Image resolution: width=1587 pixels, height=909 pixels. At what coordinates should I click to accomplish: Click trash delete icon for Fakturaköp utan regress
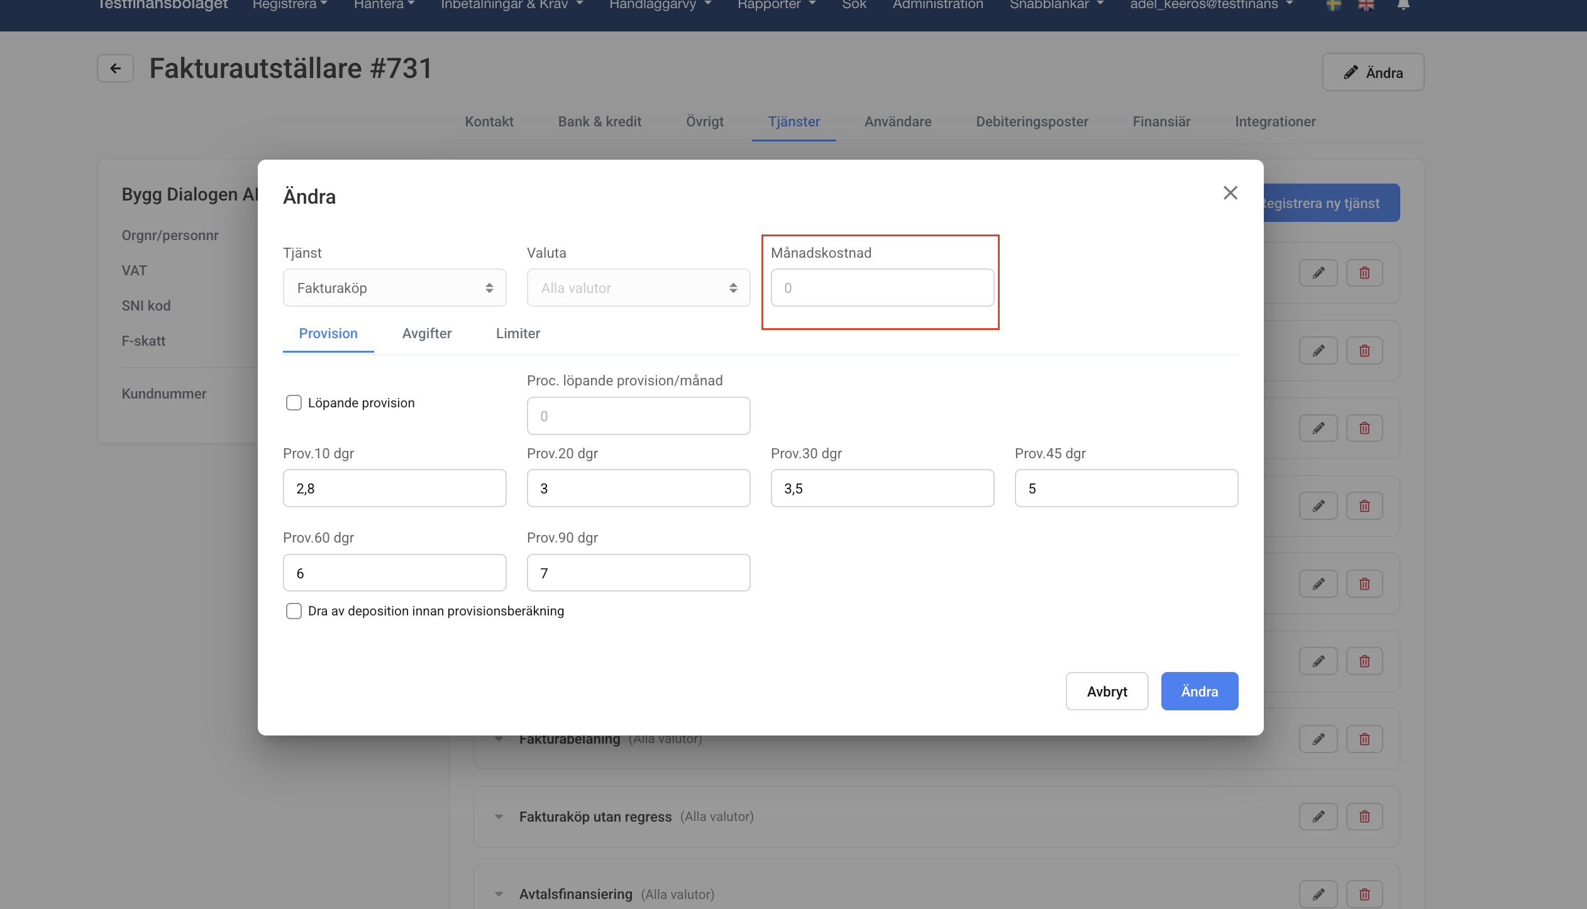point(1364,817)
